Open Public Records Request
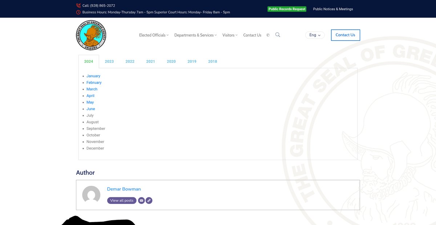 click(287, 9)
